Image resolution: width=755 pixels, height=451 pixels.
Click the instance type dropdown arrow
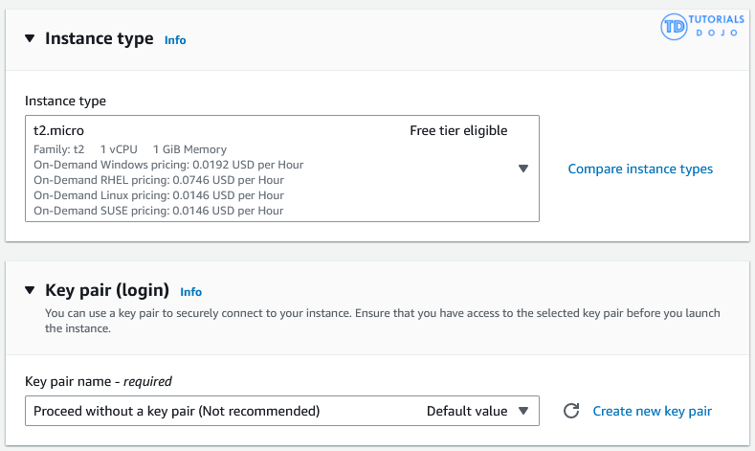522,169
